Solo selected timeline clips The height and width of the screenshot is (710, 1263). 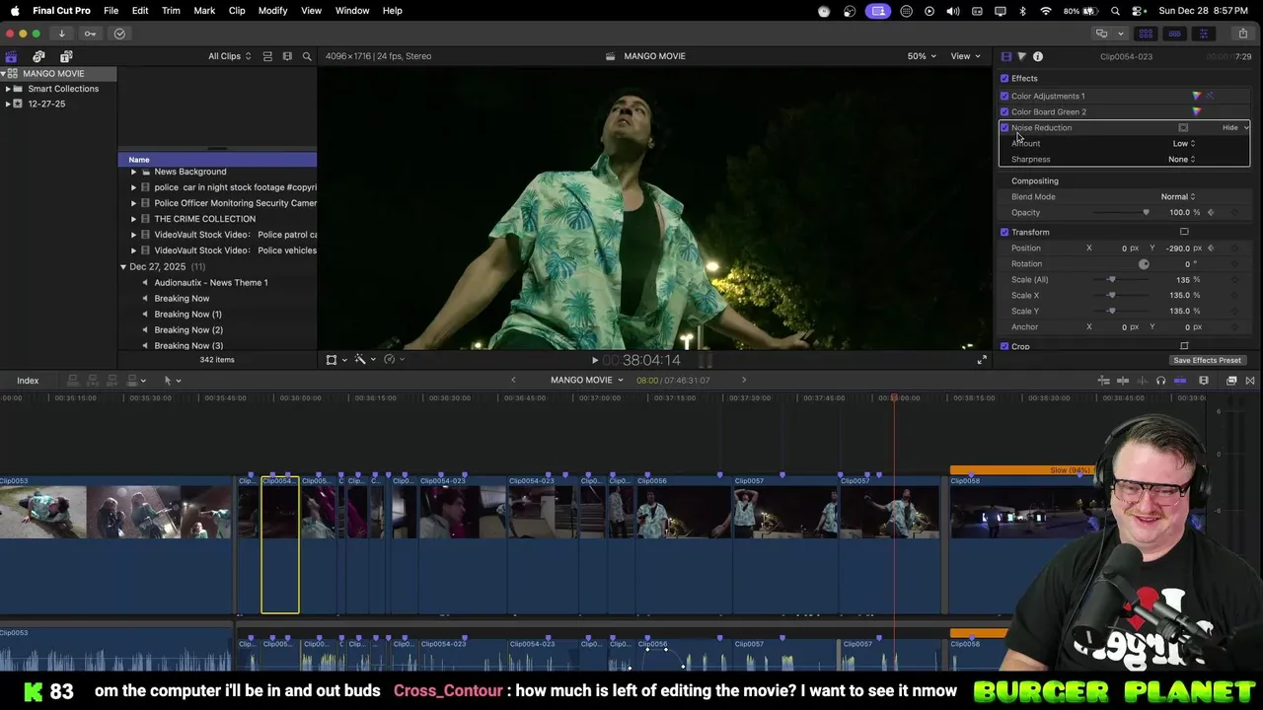pyautogui.click(x=1160, y=381)
